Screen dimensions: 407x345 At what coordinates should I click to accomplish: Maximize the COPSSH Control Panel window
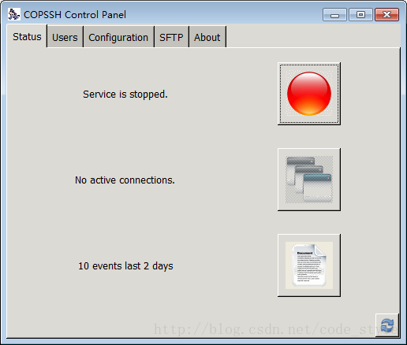click(360, 14)
